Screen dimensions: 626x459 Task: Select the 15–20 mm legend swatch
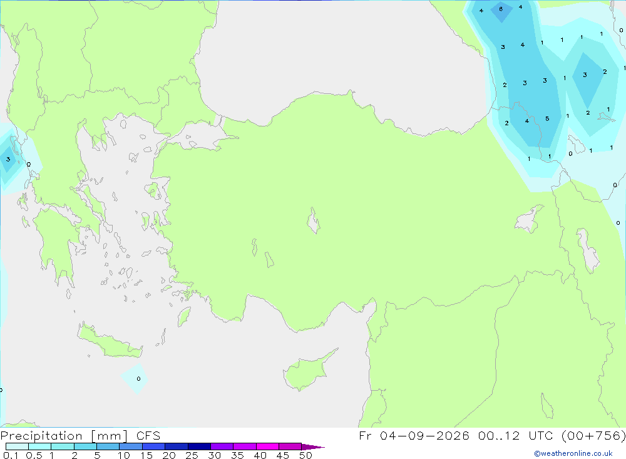[x=154, y=446]
